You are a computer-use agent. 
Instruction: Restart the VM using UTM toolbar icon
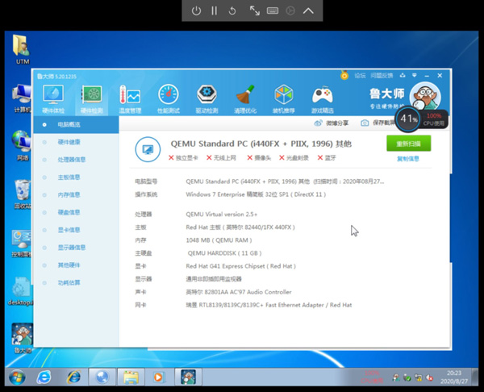coord(232,10)
